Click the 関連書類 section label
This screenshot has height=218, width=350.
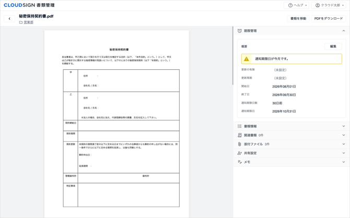(250, 135)
